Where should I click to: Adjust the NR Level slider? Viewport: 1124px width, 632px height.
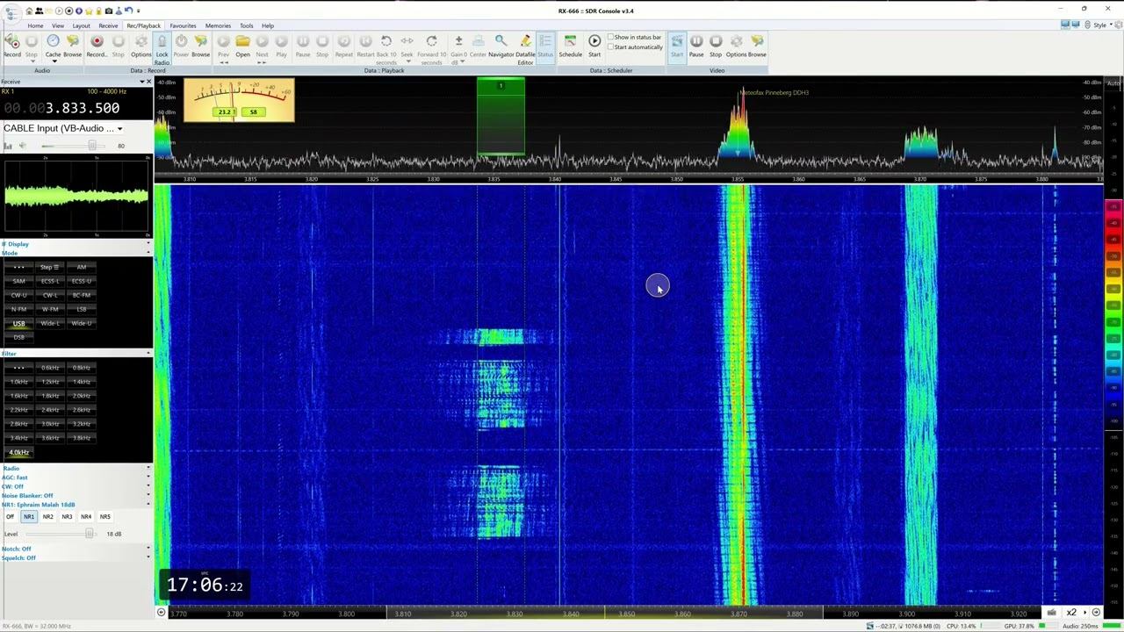[89, 534]
